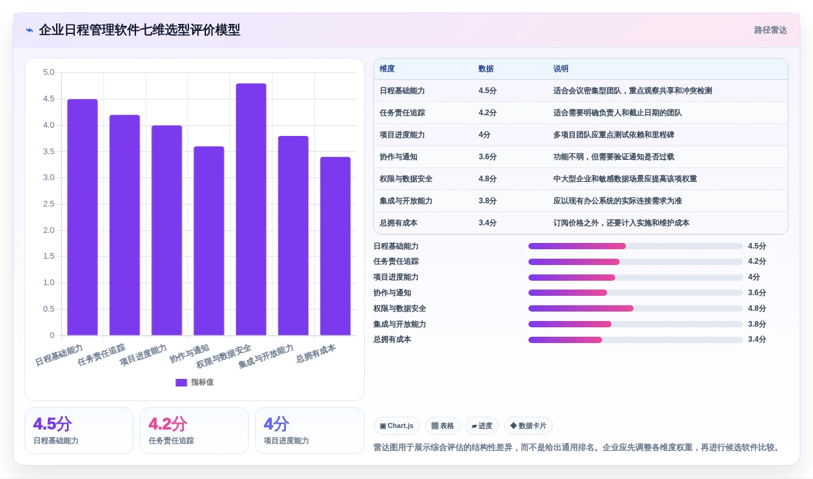Click the description 功能不弱，但需要验证通知是否过载
The image size is (813, 479).
(x=614, y=157)
